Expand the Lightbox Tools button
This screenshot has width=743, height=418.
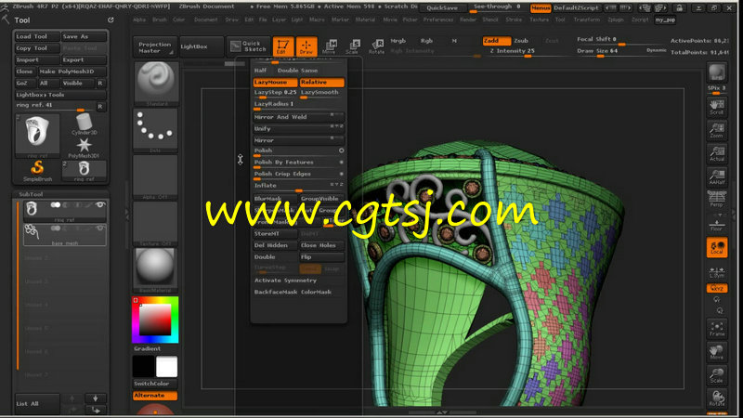click(60, 95)
